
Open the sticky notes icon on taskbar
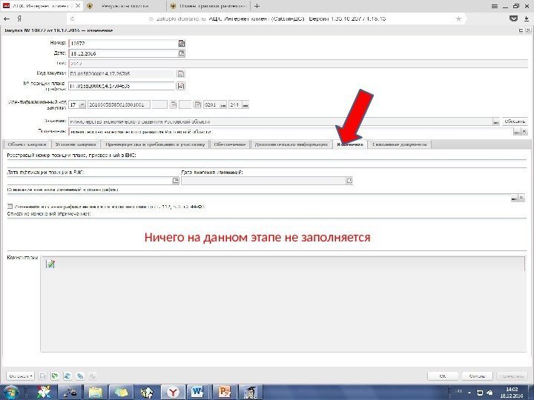tap(121, 393)
